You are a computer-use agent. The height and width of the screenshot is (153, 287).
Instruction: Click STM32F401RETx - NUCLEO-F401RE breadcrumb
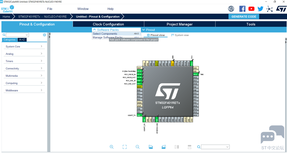click(x=42, y=17)
